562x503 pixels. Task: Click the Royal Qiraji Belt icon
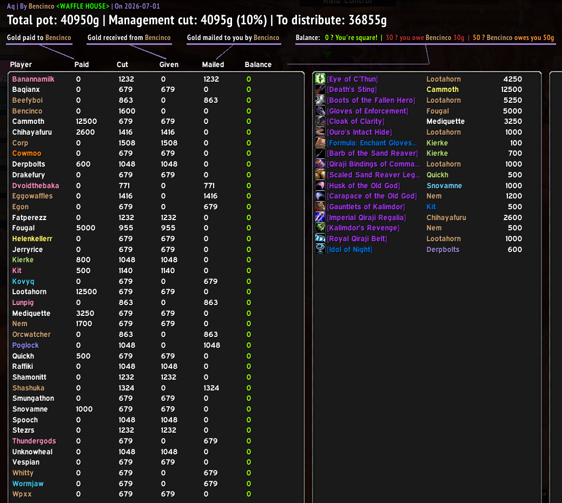[320, 239]
